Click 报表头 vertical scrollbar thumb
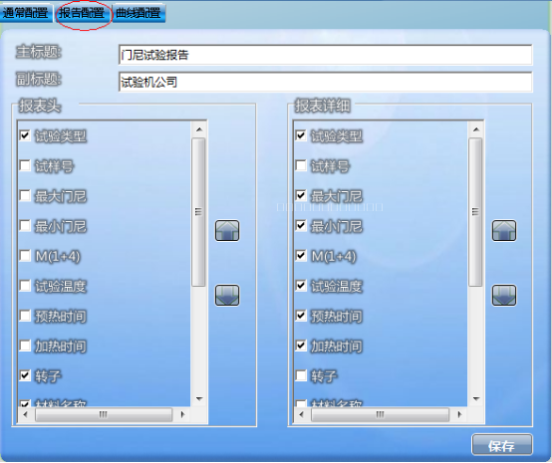The image size is (552, 463). 199,212
